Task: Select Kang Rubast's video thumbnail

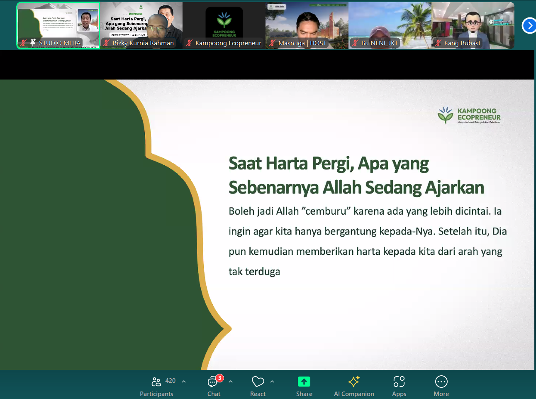Action: [473, 23]
